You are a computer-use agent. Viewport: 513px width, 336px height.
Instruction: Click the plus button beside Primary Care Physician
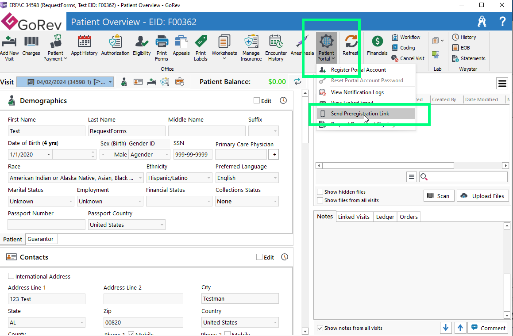(x=274, y=154)
